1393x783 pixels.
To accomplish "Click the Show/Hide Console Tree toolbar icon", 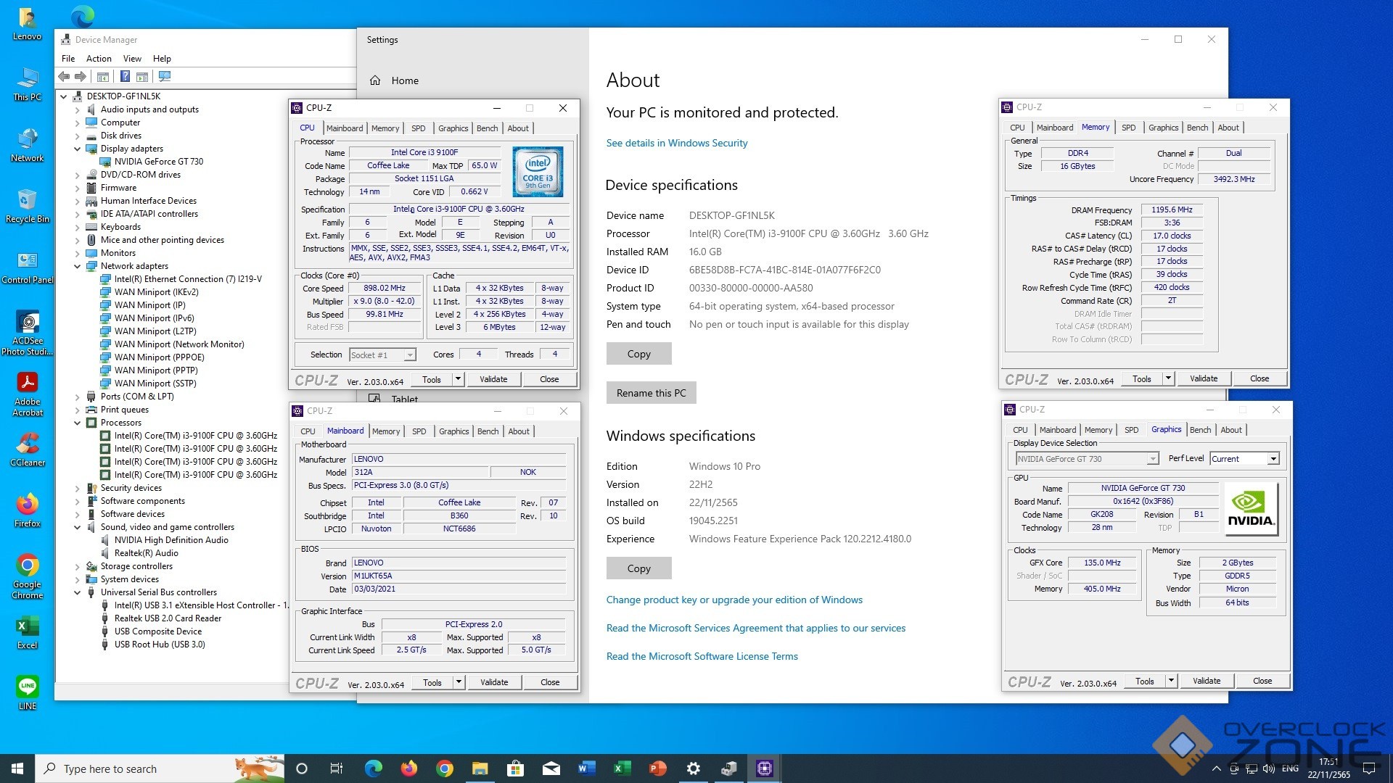I will pyautogui.click(x=103, y=76).
